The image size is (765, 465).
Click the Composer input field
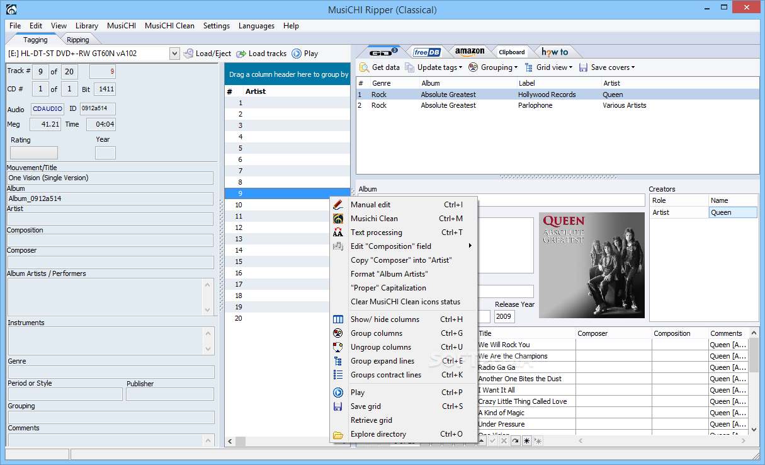tap(110, 262)
